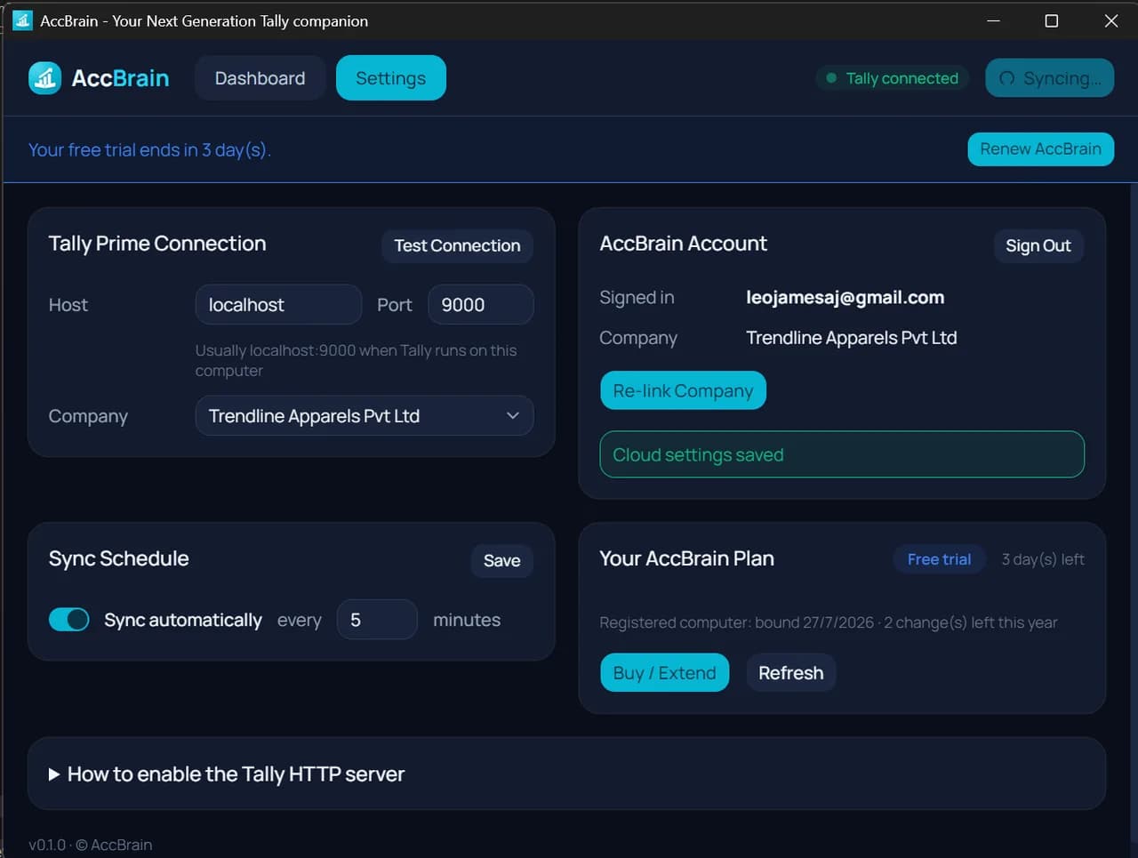1138x858 pixels.
Task: Save the Sync Schedule settings
Action: click(x=501, y=561)
